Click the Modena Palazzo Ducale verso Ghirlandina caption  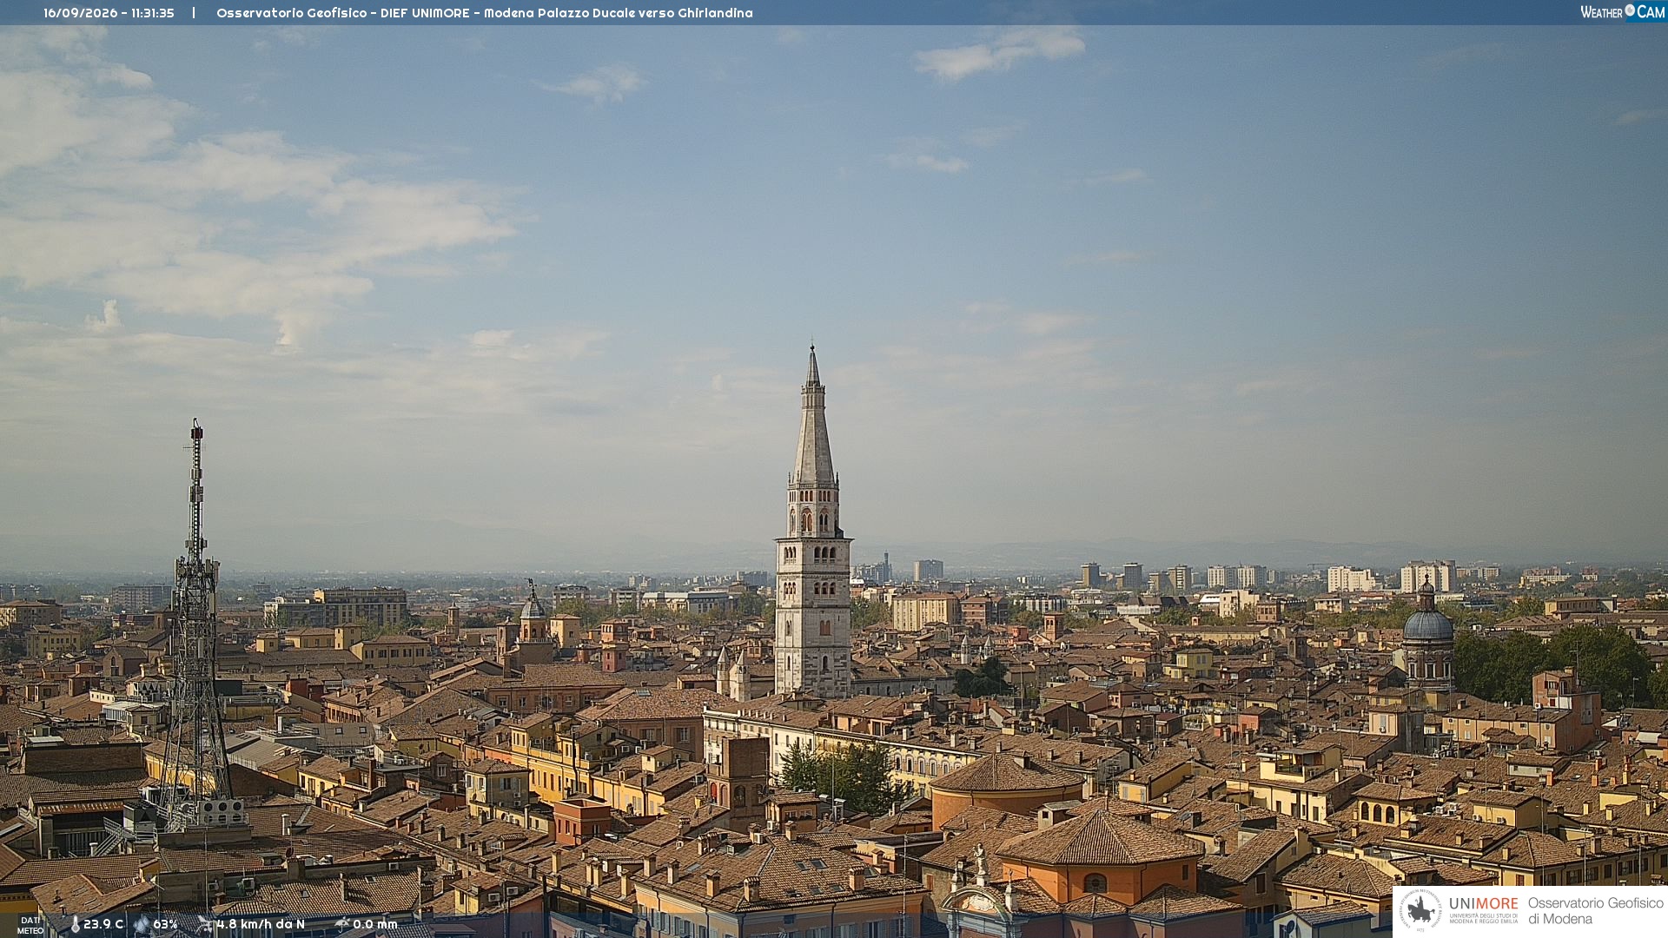click(x=619, y=13)
